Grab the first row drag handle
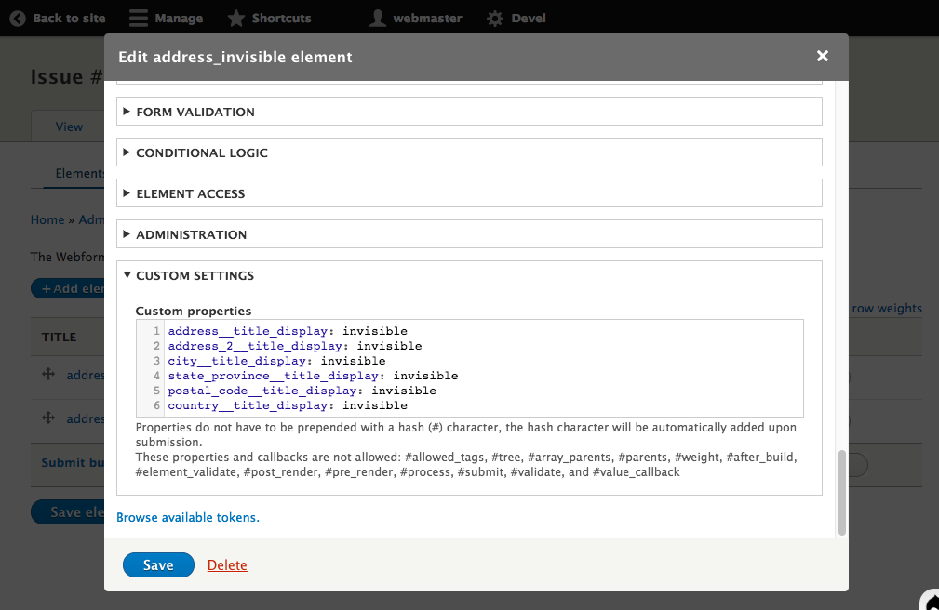 48,375
